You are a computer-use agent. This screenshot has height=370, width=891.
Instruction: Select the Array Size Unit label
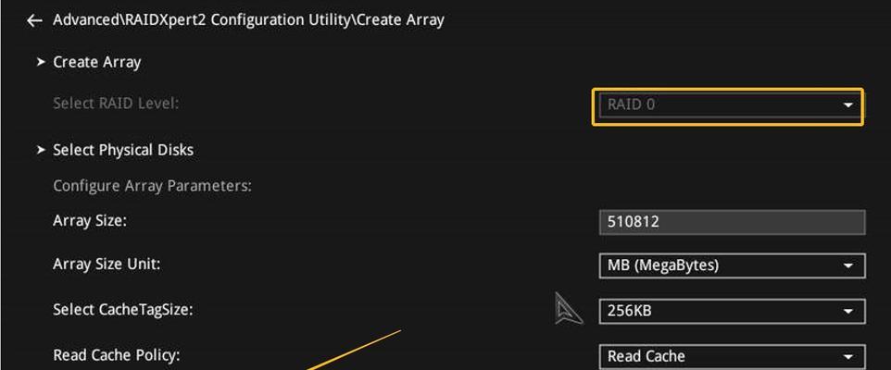click(107, 265)
